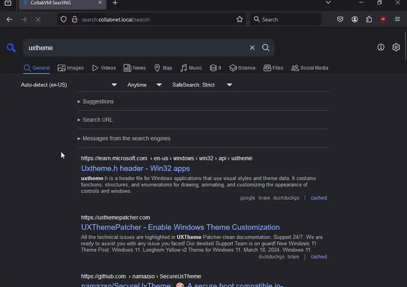Viewport: 407px width, 287px height.
Task: Click the uxthemepatcher.com URL
Action: click(116, 217)
